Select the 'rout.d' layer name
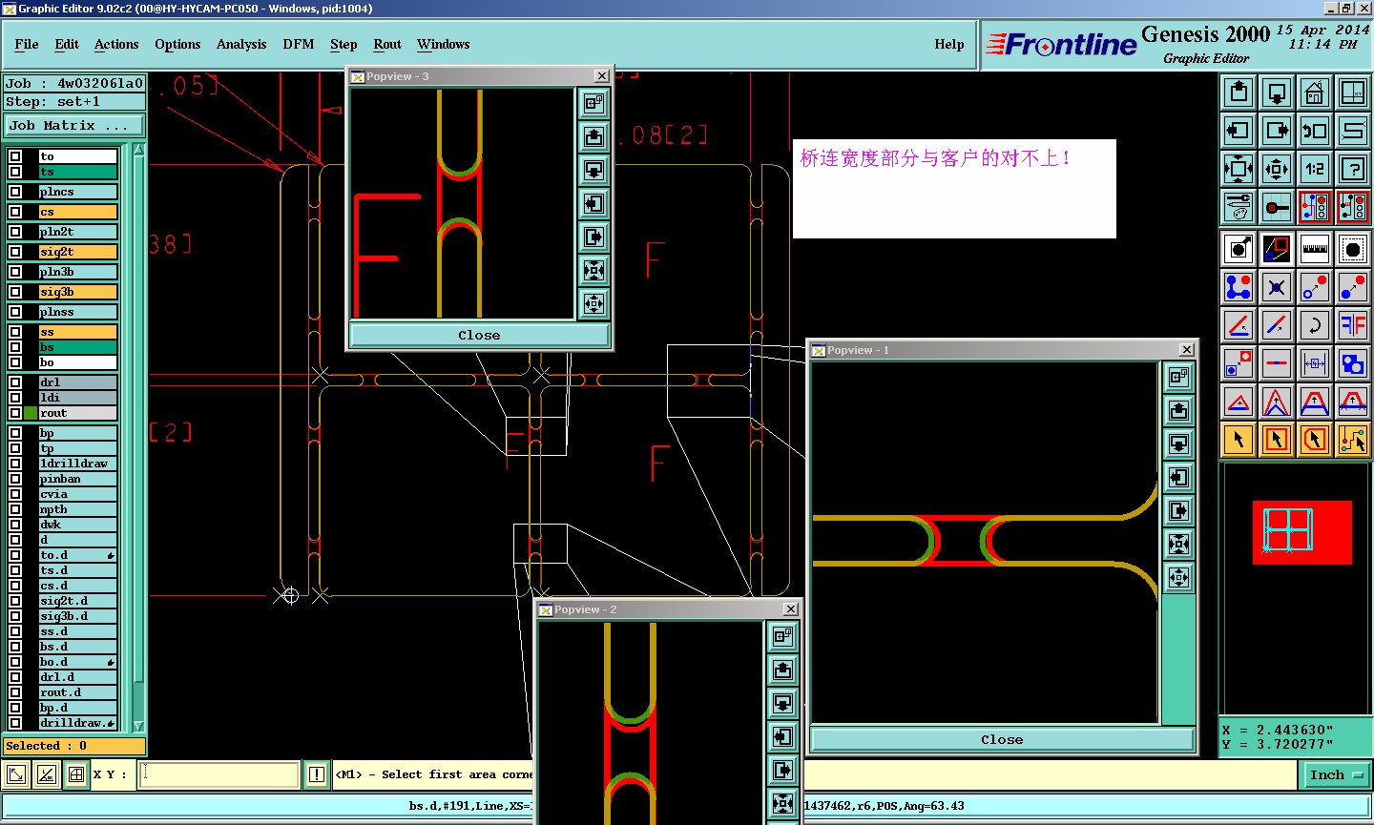Viewport: 1374px width, 825px height. coord(78,692)
